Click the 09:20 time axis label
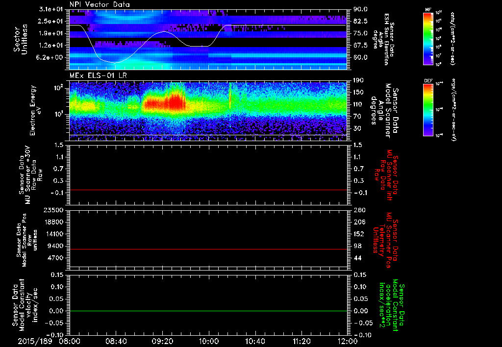Image resolution: width=502 pixels, height=347 pixels. pos(162,341)
